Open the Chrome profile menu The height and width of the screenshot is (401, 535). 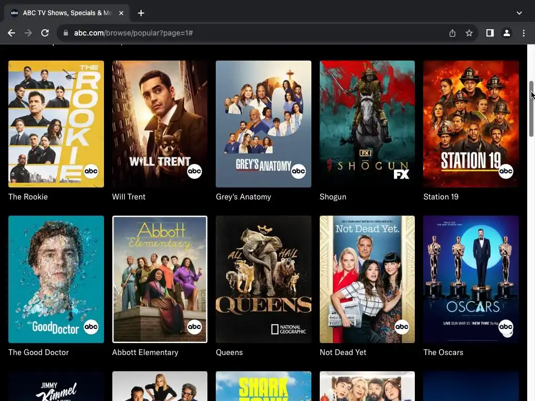[507, 33]
